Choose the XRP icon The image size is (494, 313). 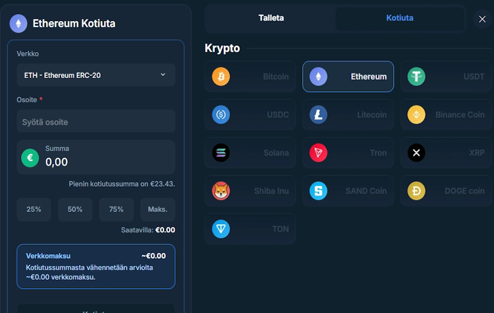click(416, 153)
